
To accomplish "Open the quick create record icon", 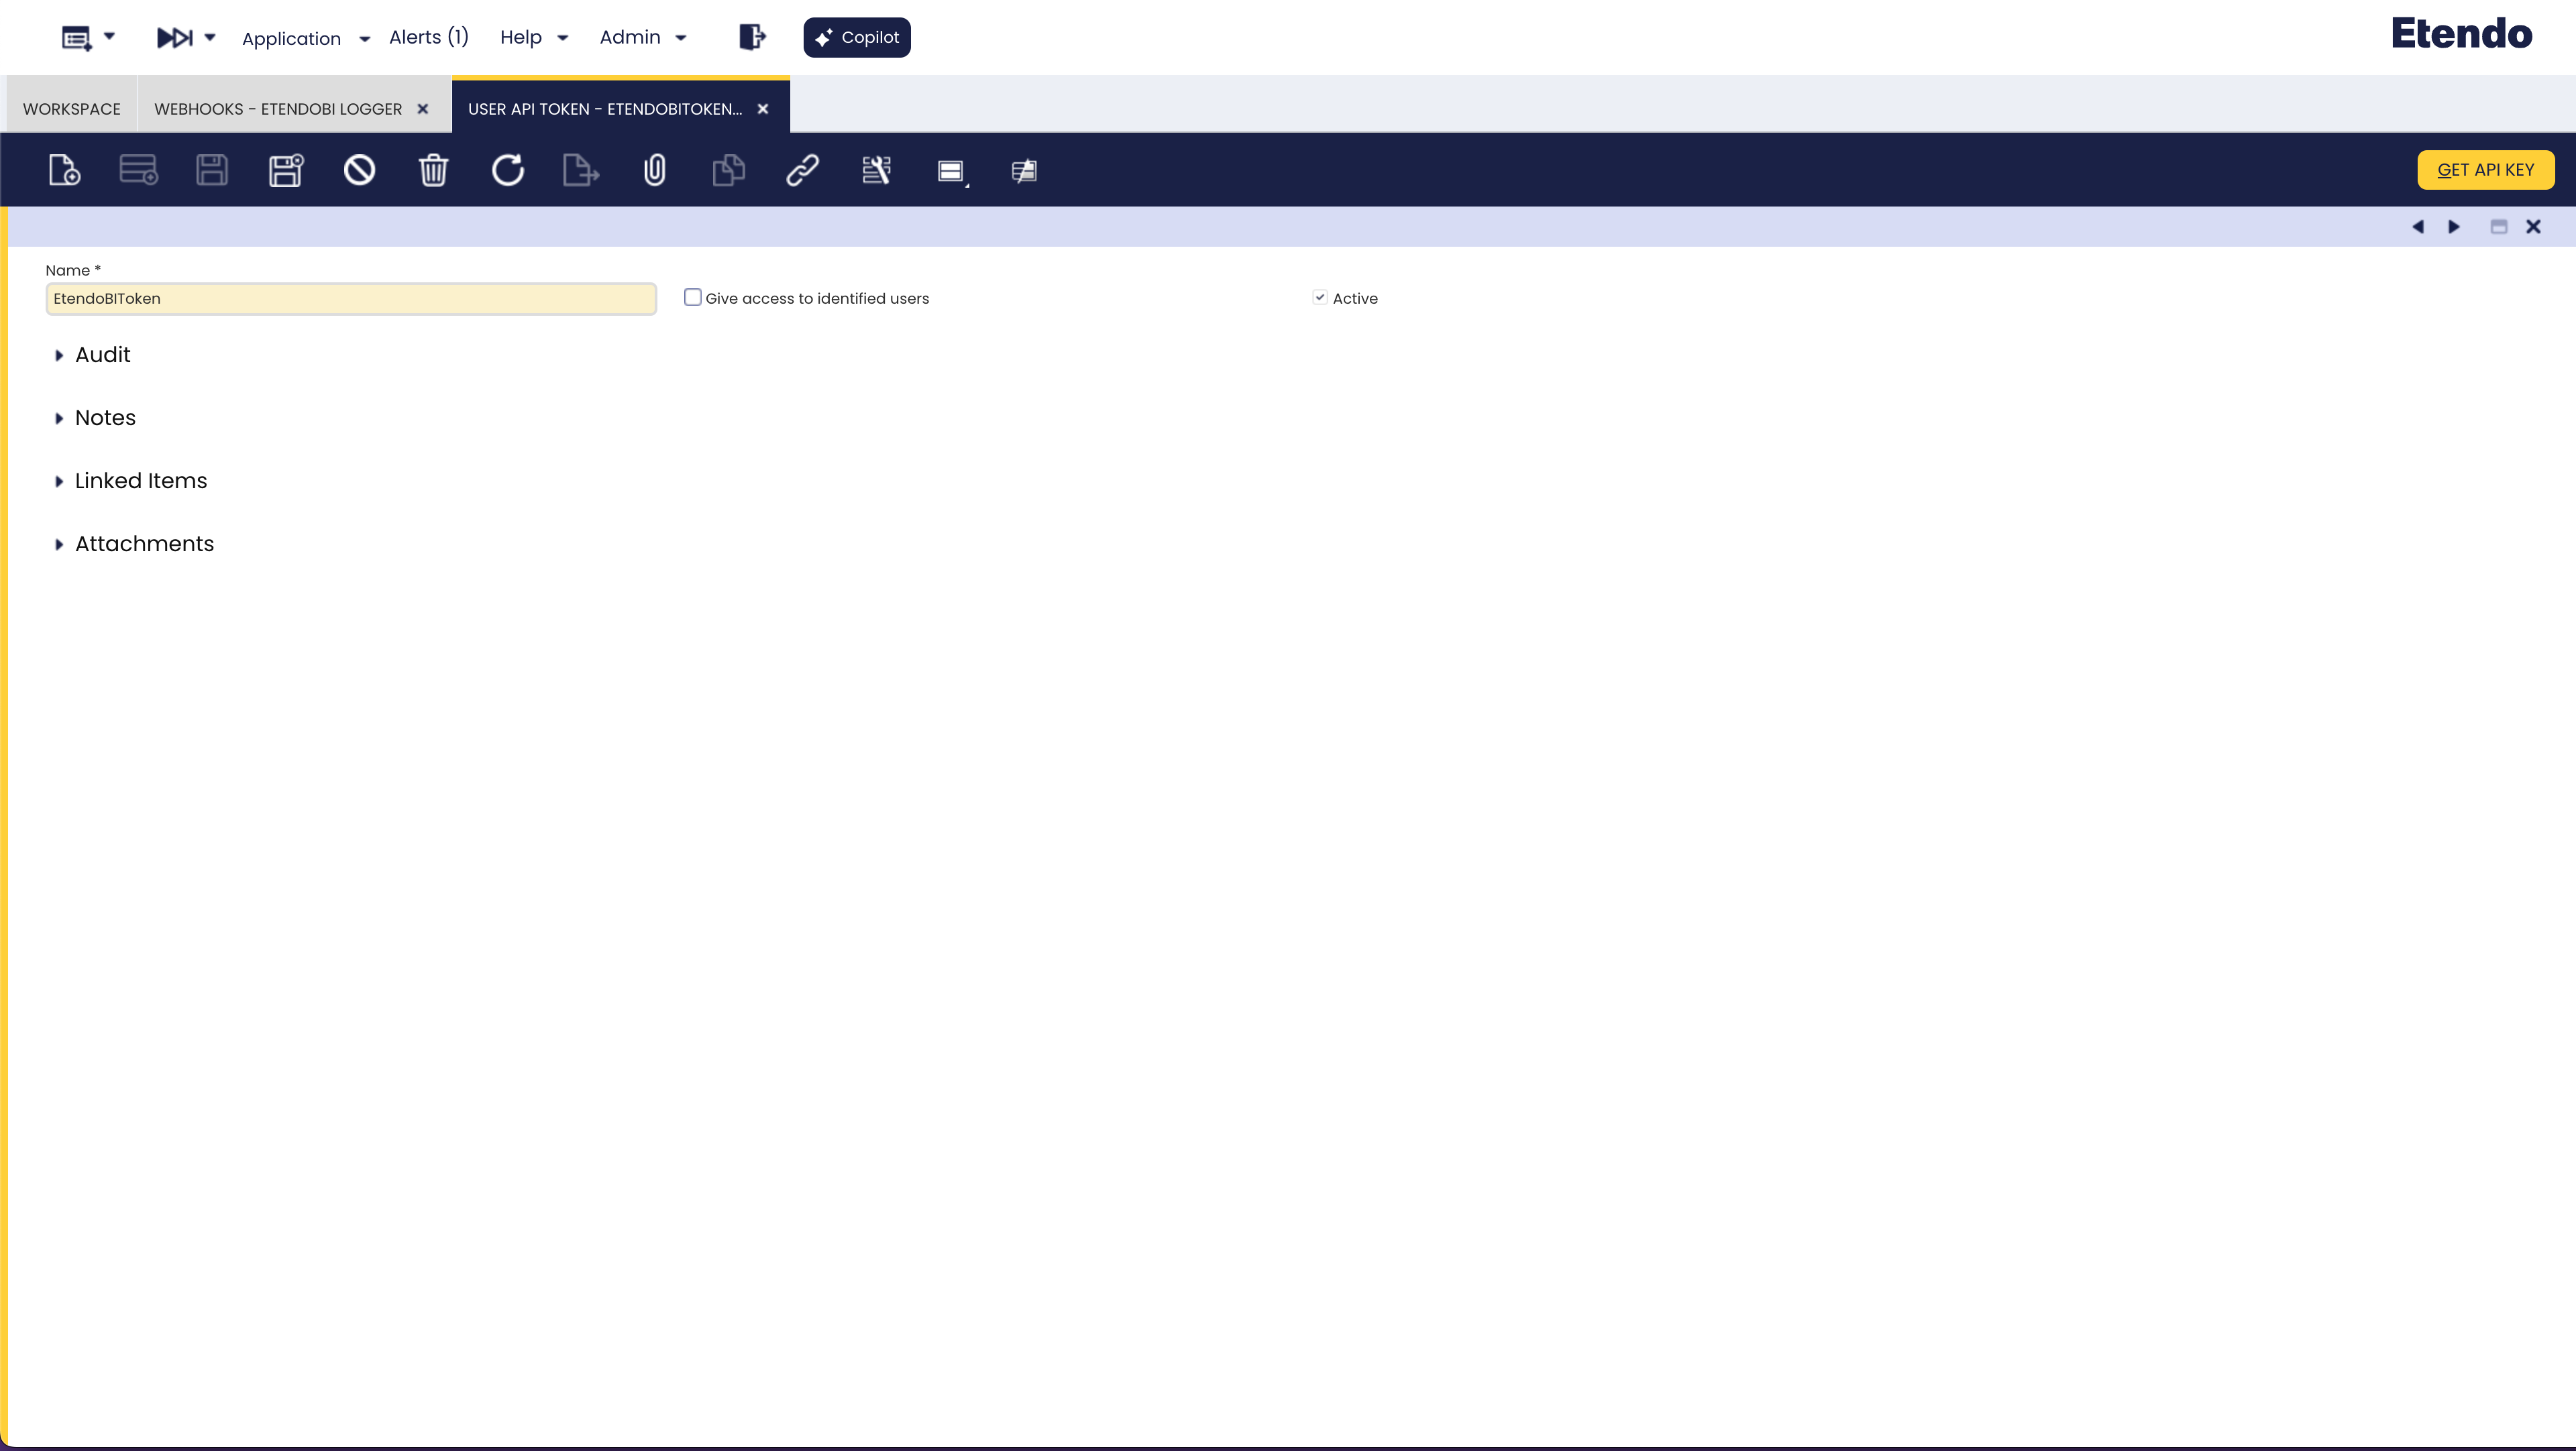I will pos(76,38).
